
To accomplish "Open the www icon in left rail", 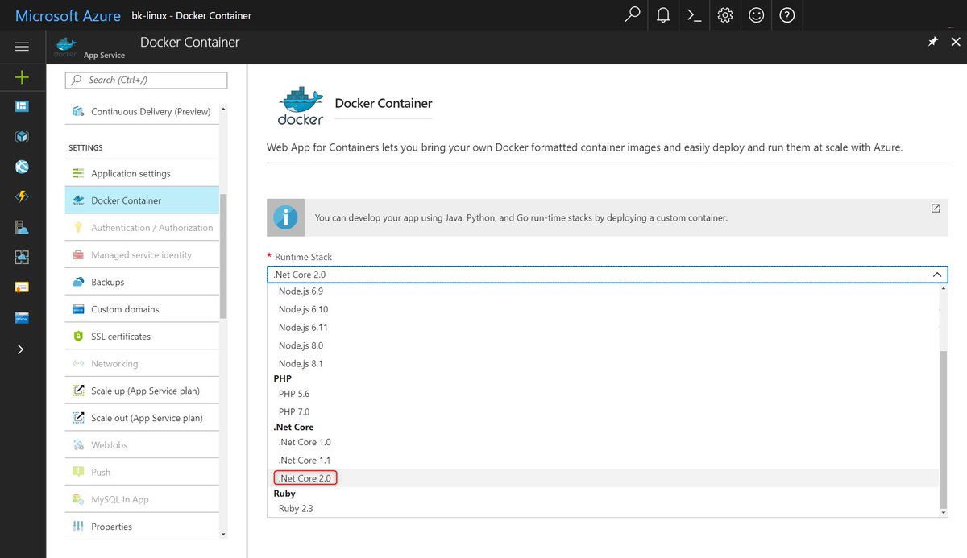I will click(x=22, y=318).
